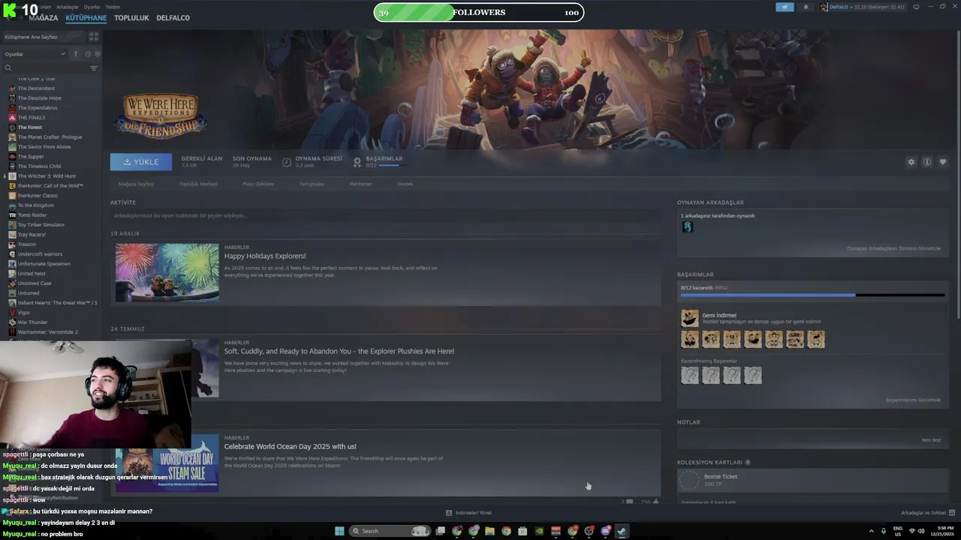Switch library to grid collections view
The image size is (961, 540).
[94, 37]
